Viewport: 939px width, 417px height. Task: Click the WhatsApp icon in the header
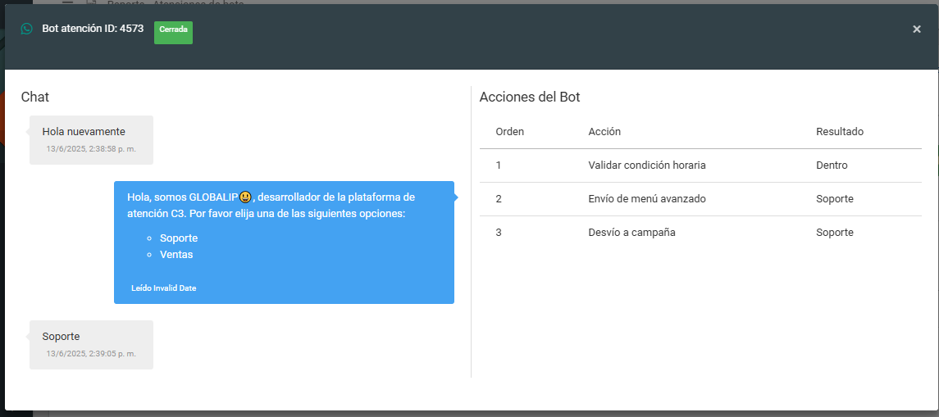(x=27, y=29)
